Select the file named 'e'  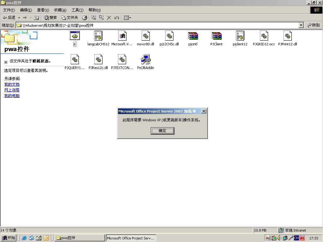75,39
